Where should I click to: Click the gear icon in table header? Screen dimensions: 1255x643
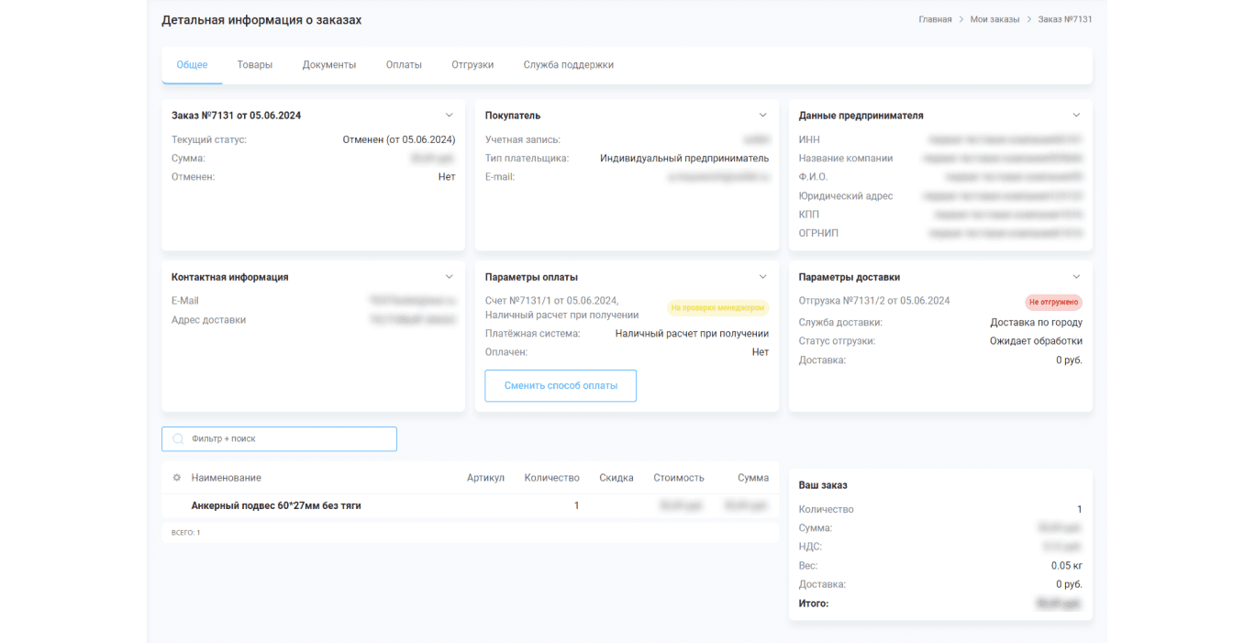pyautogui.click(x=176, y=478)
